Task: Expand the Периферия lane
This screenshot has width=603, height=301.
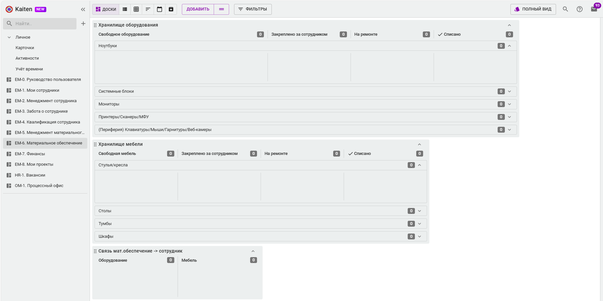Action: tap(509, 130)
